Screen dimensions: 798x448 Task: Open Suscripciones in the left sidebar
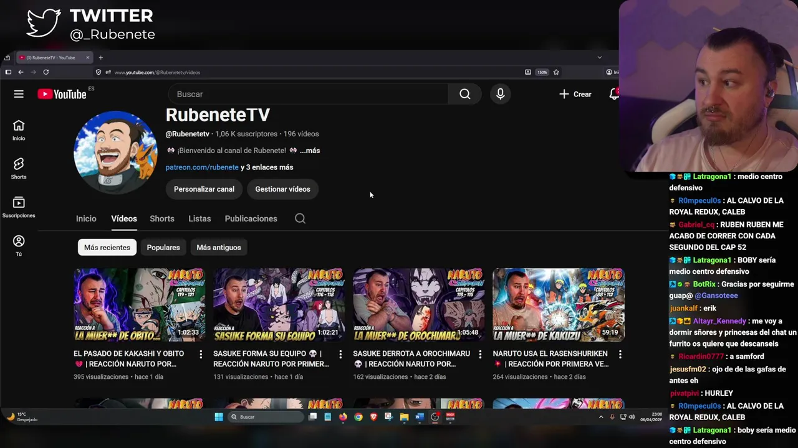pos(19,207)
